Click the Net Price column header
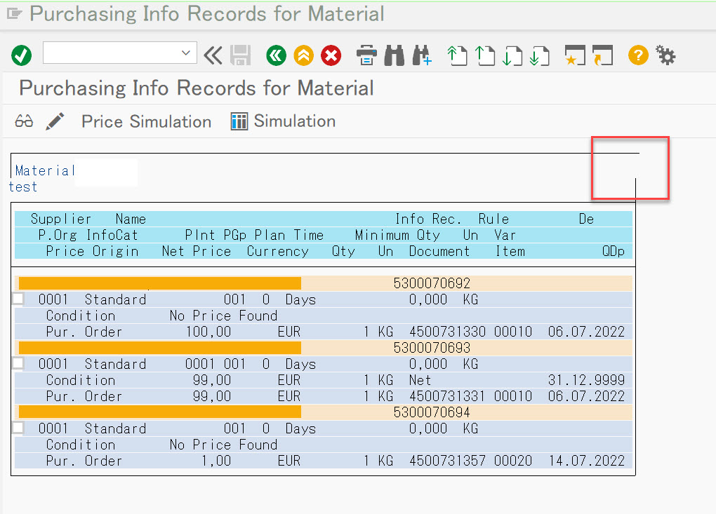 (x=197, y=251)
